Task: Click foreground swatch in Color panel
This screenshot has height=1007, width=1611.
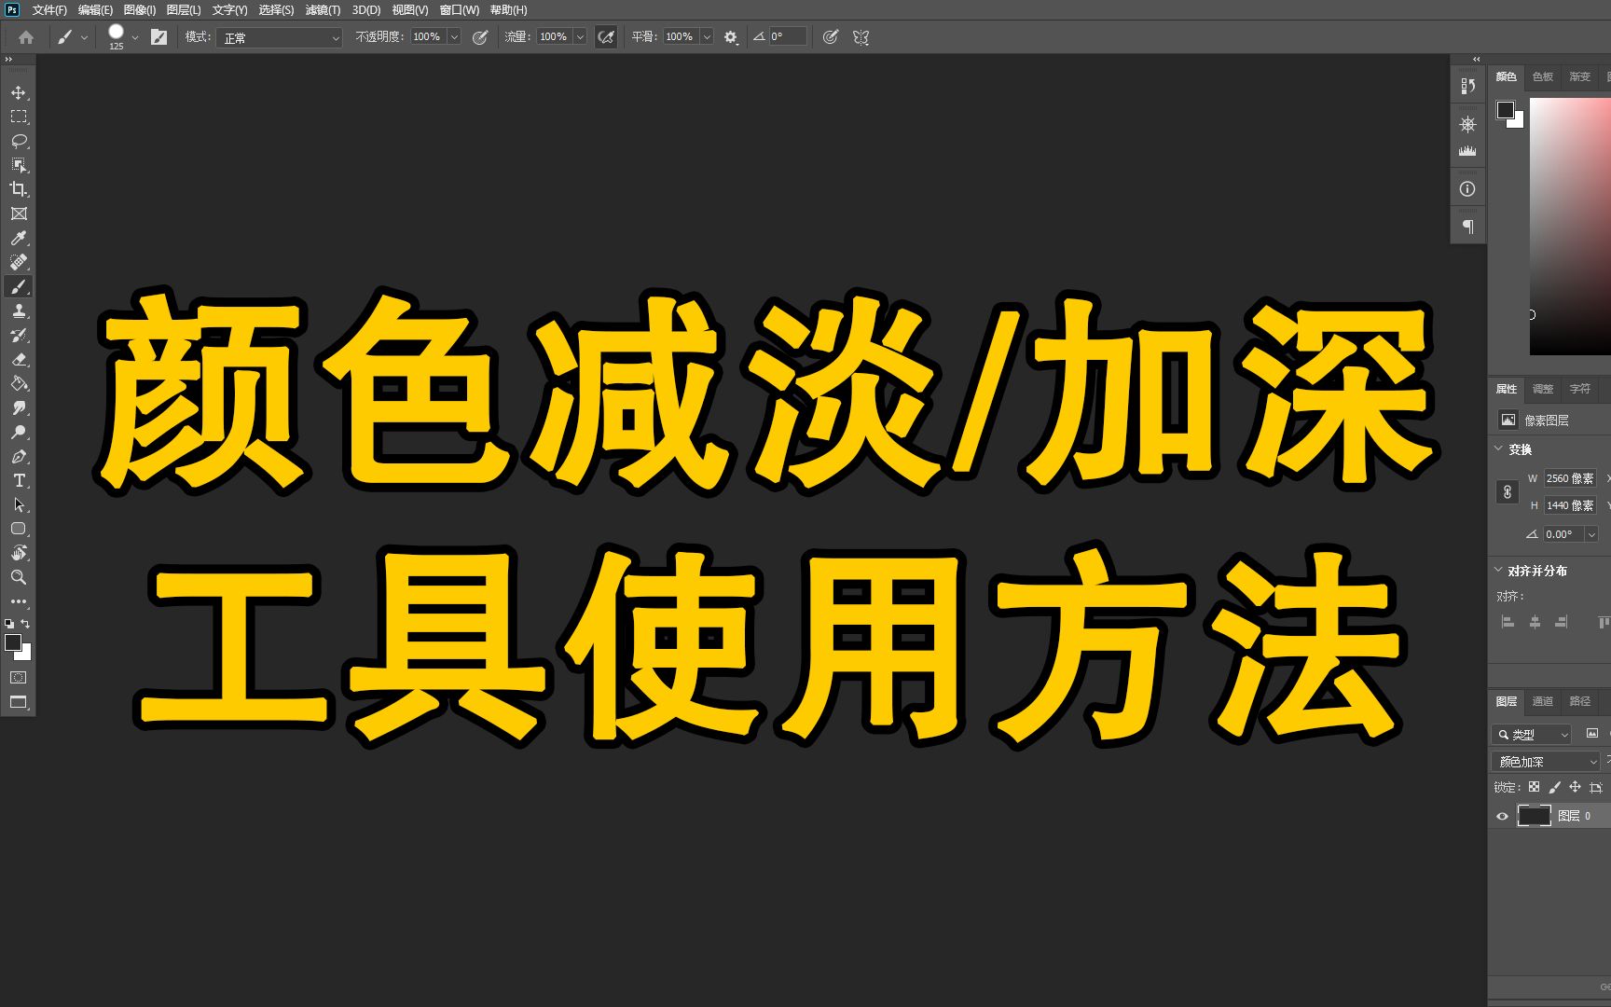Action: click(x=1505, y=110)
